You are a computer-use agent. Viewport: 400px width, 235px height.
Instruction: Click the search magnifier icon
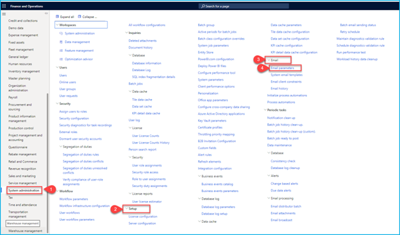coord(203,6)
